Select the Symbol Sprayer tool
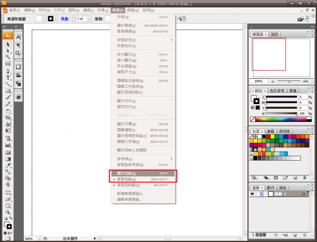Viewport: 317px width, 242px height. [8, 138]
